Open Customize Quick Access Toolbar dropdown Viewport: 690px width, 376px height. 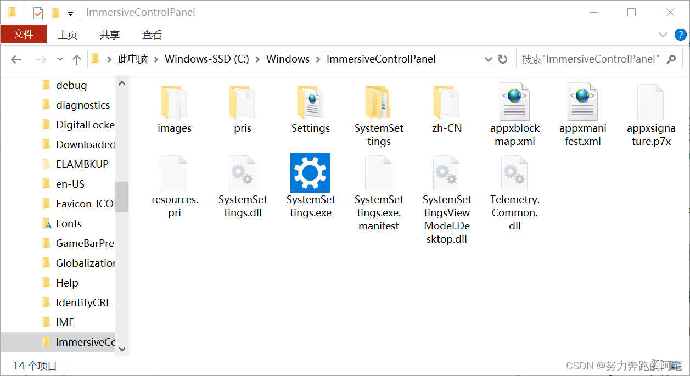(x=70, y=14)
